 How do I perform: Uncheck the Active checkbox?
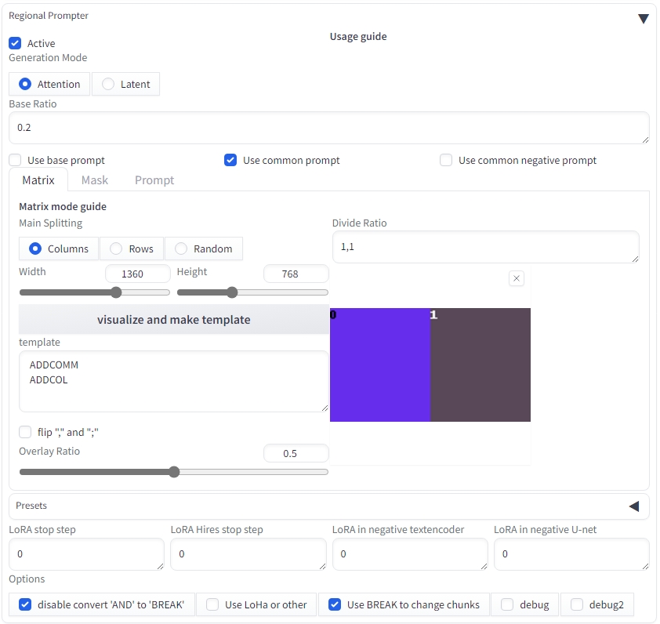click(x=16, y=44)
